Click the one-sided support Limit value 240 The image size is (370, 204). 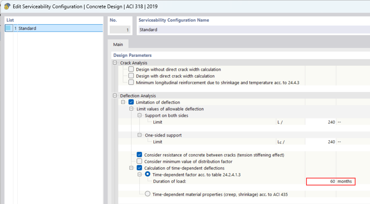(321, 142)
